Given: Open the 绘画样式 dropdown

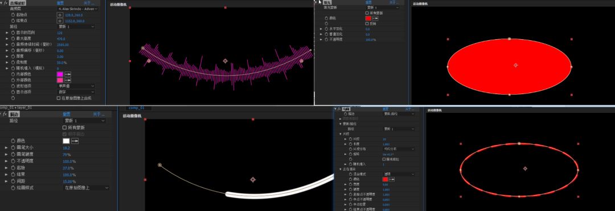Looking at the screenshot, I should (x=87, y=188).
